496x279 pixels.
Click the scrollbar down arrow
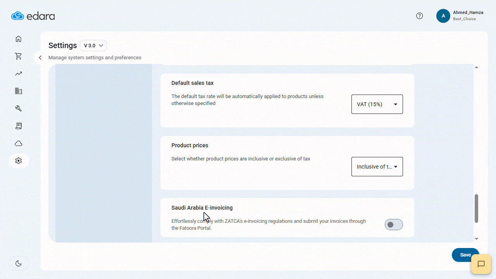tap(477, 239)
